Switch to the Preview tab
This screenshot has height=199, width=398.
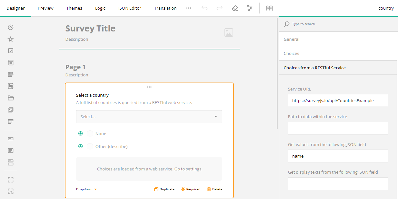(x=45, y=8)
